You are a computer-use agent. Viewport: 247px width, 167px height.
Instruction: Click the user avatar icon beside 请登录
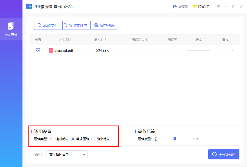tap(174, 7)
